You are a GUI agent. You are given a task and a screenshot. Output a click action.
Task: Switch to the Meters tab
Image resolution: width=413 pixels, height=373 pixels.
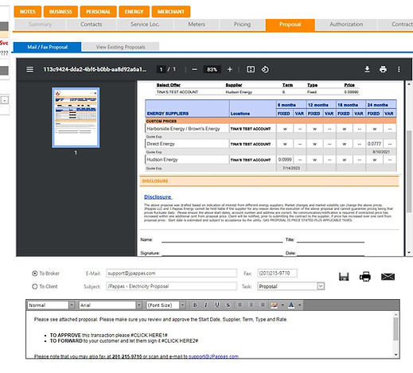tap(197, 25)
